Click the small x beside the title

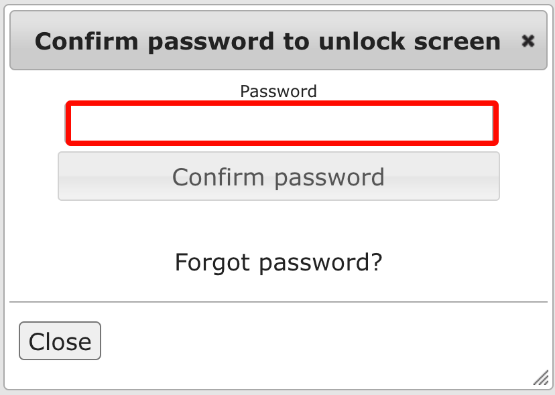[528, 42]
